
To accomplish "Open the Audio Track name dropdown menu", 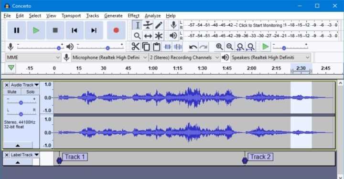I will click(x=25, y=85).
